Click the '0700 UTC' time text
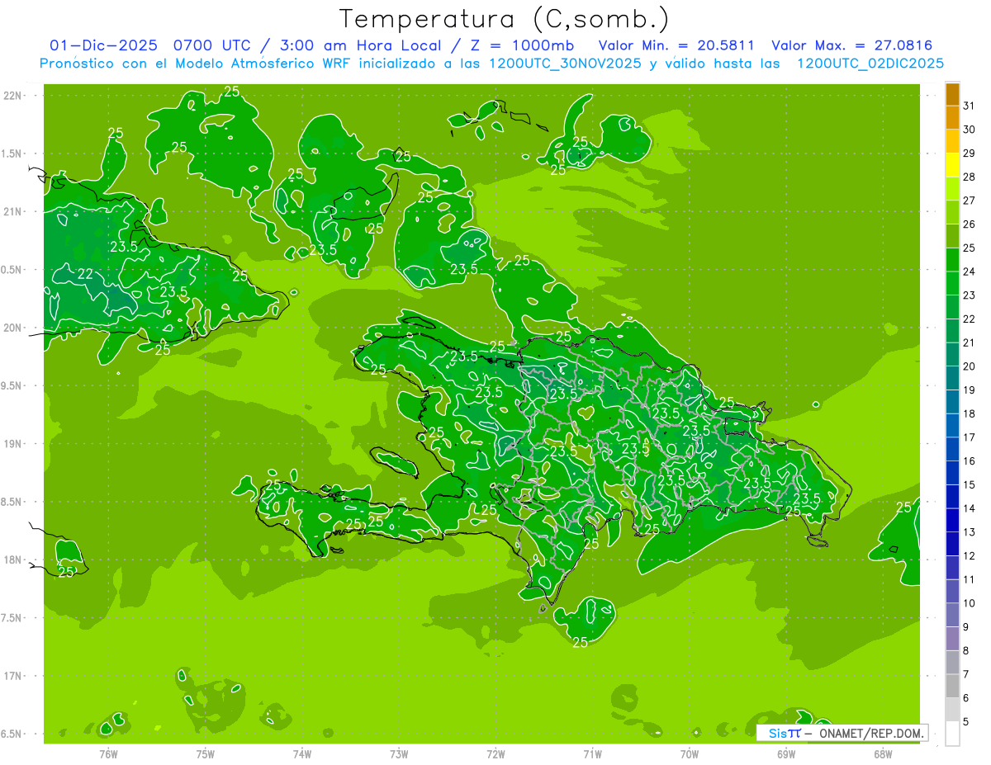 tap(212, 45)
